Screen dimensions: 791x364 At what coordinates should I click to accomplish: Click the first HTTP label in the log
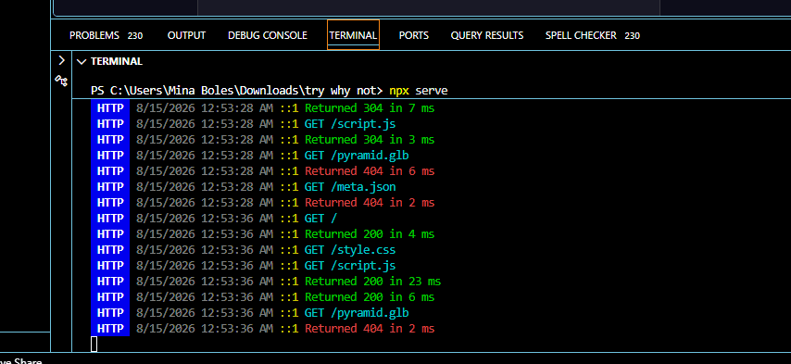click(110, 107)
